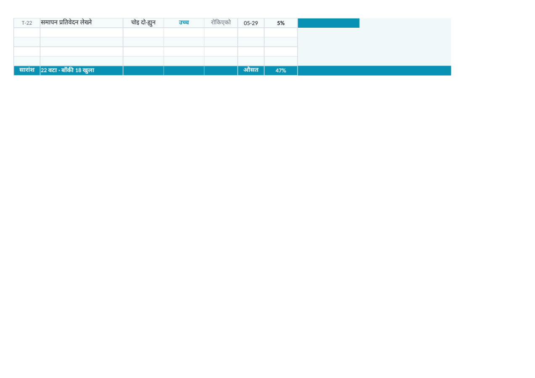Screen dimensions: 535x378
Task: Select the T-22 task ID cell
Action: click(x=27, y=23)
